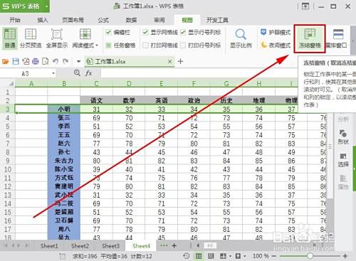Enable 打印网格线 print gridlines
The height and width of the screenshot is (261, 356).
click(x=145, y=45)
